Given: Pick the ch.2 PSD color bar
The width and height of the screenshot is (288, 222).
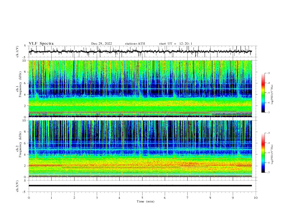Looking at the screenshot, I should pos(263,153).
